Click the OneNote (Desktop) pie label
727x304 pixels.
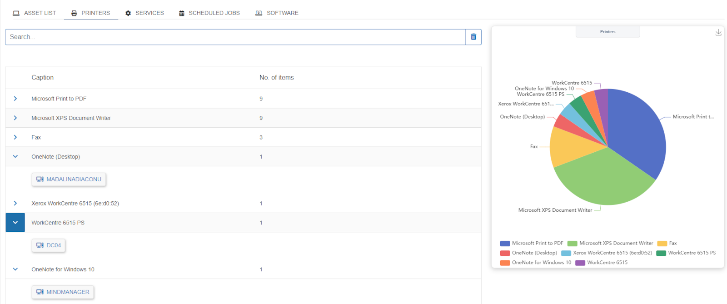(523, 117)
